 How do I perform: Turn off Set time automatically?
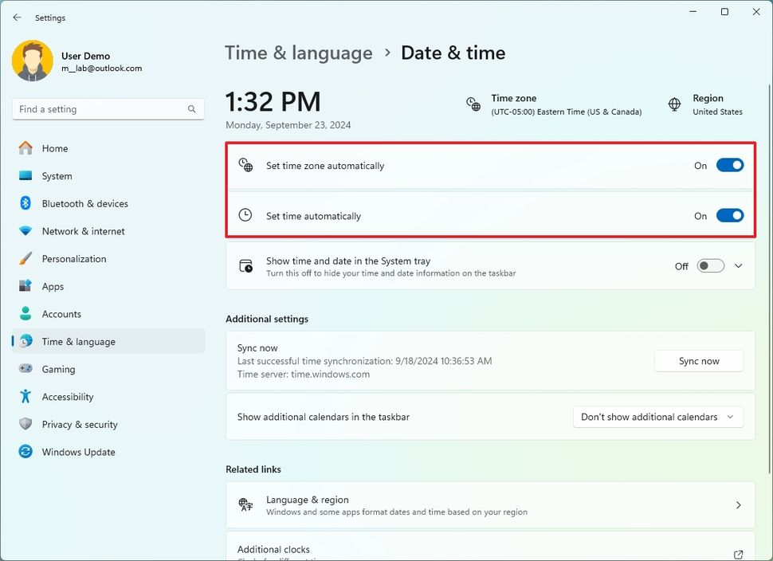(729, 215)
